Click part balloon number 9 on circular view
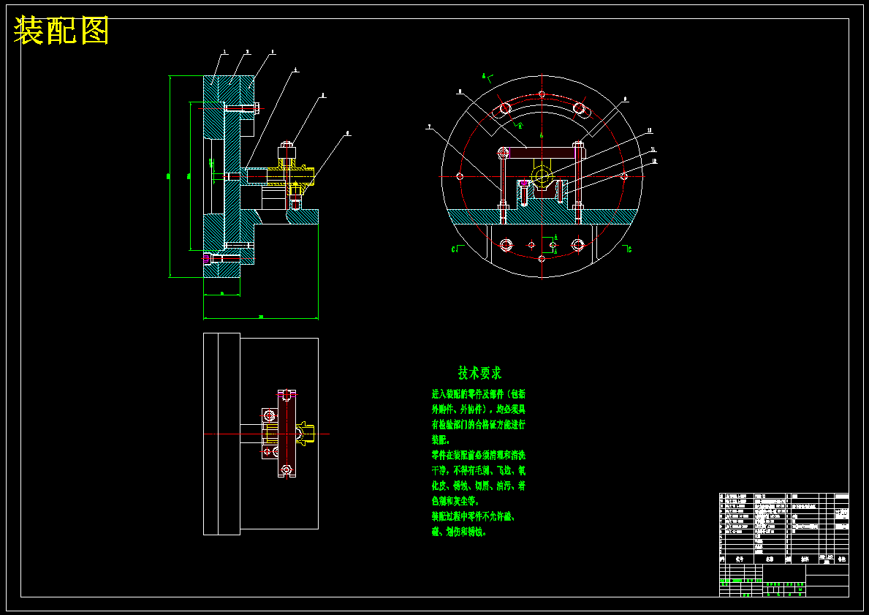The height and width of the screenshot is (615, 869). click(x=625, y=99)
